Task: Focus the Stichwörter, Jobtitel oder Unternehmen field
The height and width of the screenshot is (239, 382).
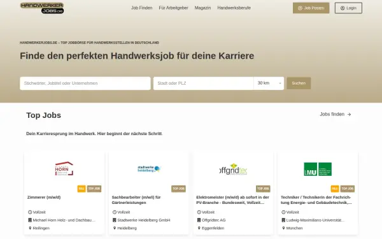Action: pos(85,83)
